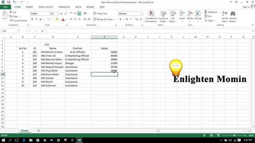Open the font name Calibri dropdown

click(49, 14)
